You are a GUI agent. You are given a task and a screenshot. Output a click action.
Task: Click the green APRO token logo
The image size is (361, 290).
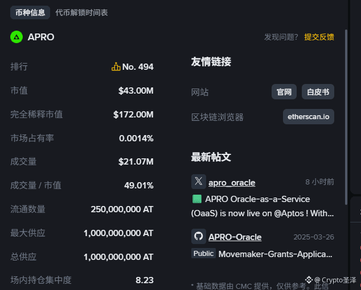pos(17,37)
